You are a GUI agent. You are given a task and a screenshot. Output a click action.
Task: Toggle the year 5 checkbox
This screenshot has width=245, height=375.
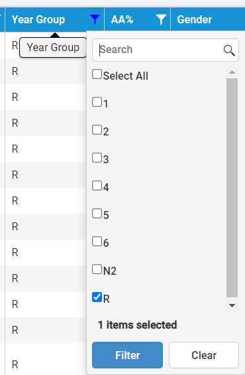pos(97,213)
